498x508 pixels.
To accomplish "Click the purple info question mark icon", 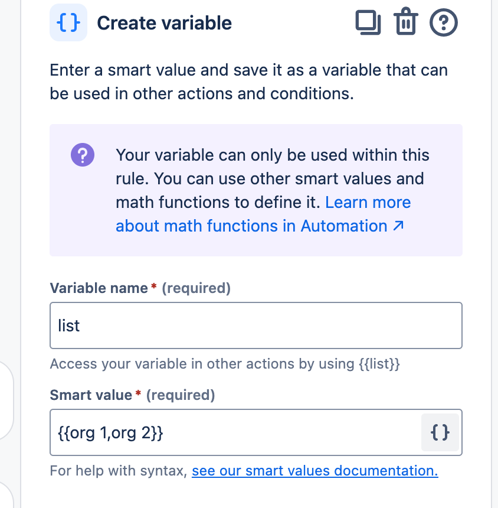I will (x=83, y=155).
